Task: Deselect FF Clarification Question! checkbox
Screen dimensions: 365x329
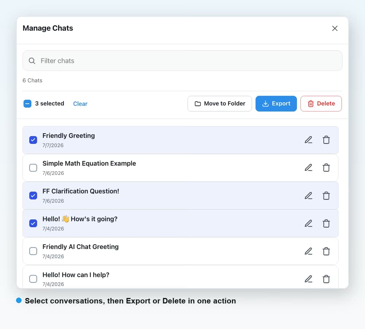Action: point(33,196)
